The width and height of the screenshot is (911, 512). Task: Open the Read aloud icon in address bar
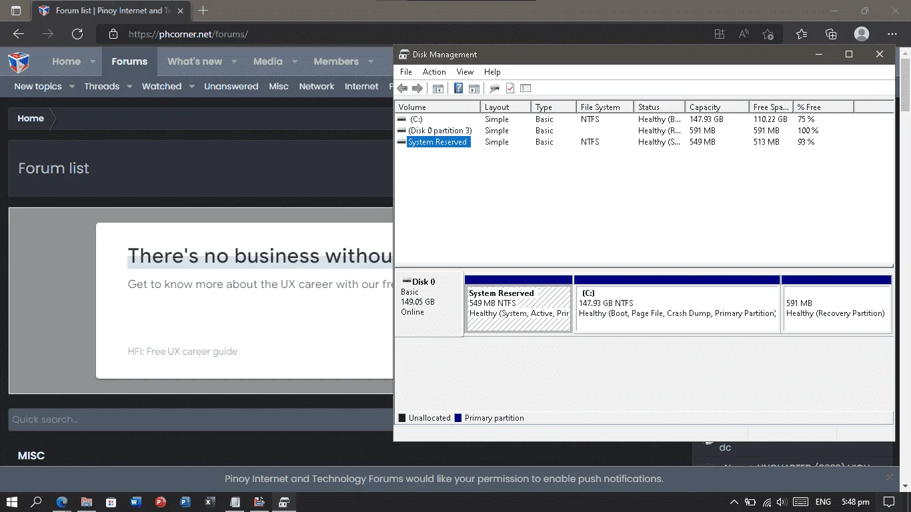pyautogui.click(x=744, y=34)
